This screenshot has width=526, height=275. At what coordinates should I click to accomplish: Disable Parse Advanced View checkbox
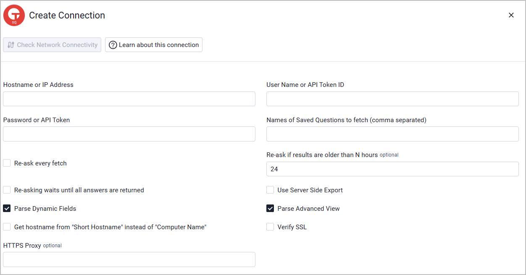pyautogui.click(x=270, y=208)
